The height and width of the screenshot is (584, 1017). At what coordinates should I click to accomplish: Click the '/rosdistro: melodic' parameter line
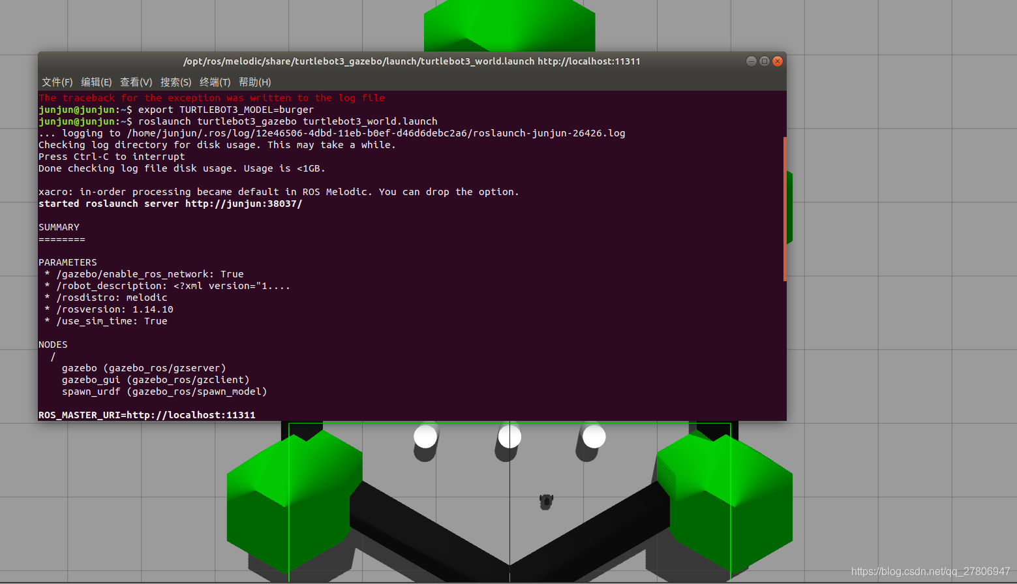coord(106,298)
